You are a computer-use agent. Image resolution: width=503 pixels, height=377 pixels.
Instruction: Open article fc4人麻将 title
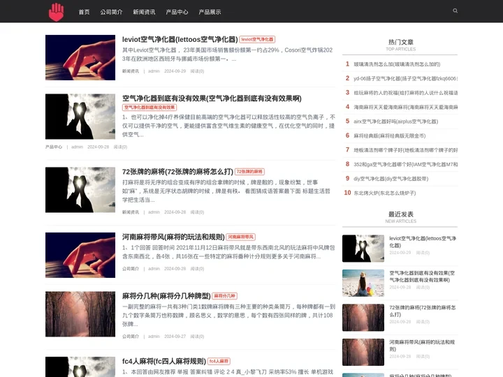coord(164,362)
